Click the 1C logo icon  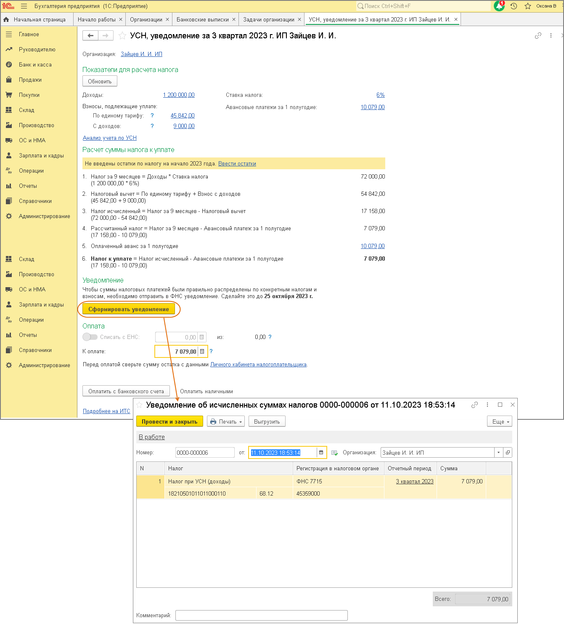pyautogui.click(x=8, y=6)
